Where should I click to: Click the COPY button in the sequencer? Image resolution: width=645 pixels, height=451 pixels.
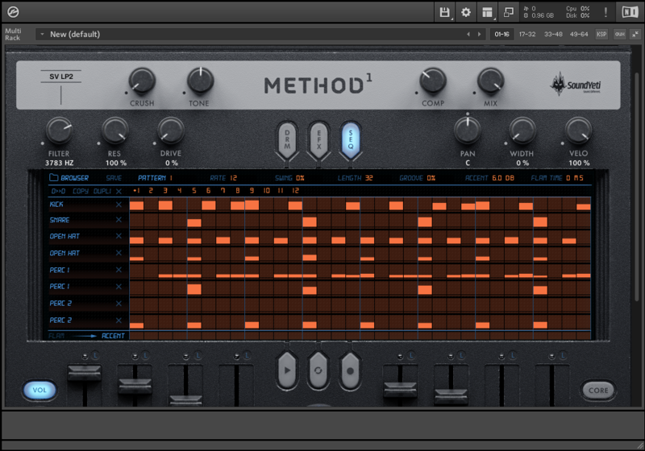81,192
